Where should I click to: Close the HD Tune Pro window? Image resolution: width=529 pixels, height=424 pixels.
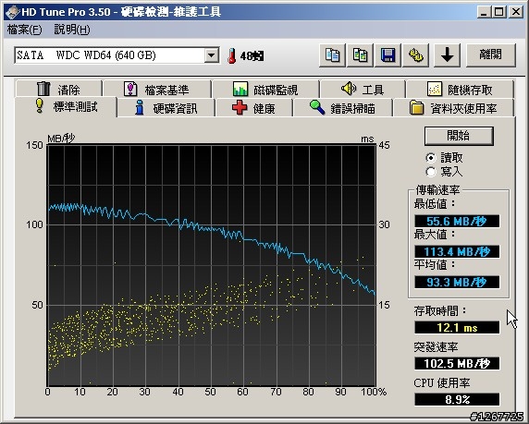(516, 12)
